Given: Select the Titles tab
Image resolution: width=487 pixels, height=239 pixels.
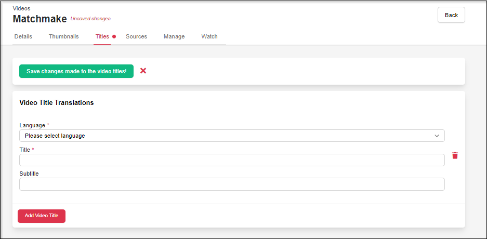Looking at the screenshot, I should [102, 37].
